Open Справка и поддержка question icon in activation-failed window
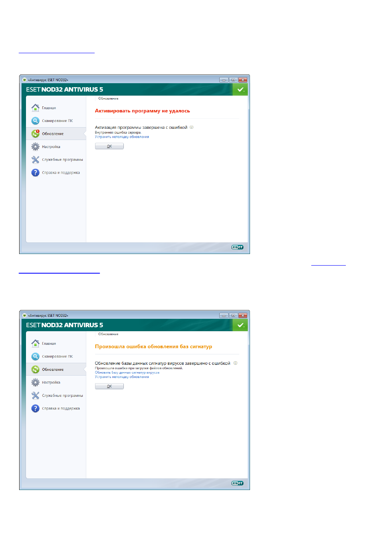This screenshot has height=540, width=381. 36,172
